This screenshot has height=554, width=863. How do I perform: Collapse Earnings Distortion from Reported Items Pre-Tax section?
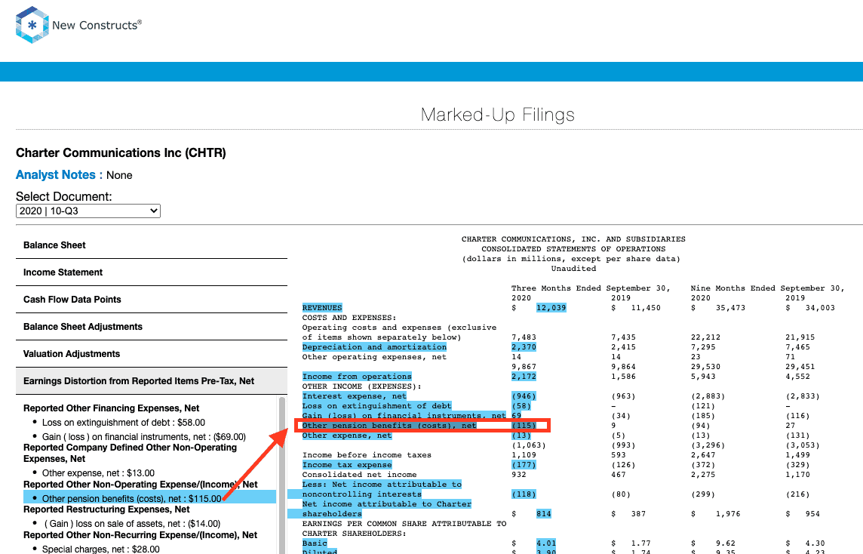pyautogui.click(x=152, y=381)
